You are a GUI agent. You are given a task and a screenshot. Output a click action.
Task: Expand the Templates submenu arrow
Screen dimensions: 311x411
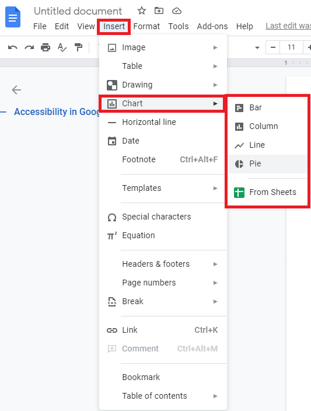click(x=215, y=188)
